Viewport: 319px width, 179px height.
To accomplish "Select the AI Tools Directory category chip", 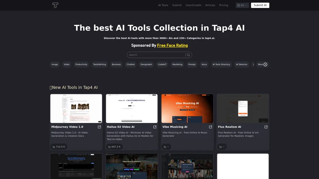I will pos(221,65).
